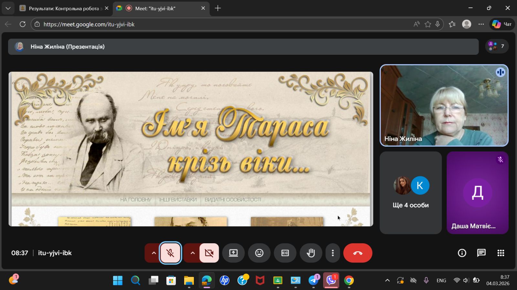This screenshot has width=517, height=290.
Task: Open the meeting chat panel
Action: click(481, 253)
